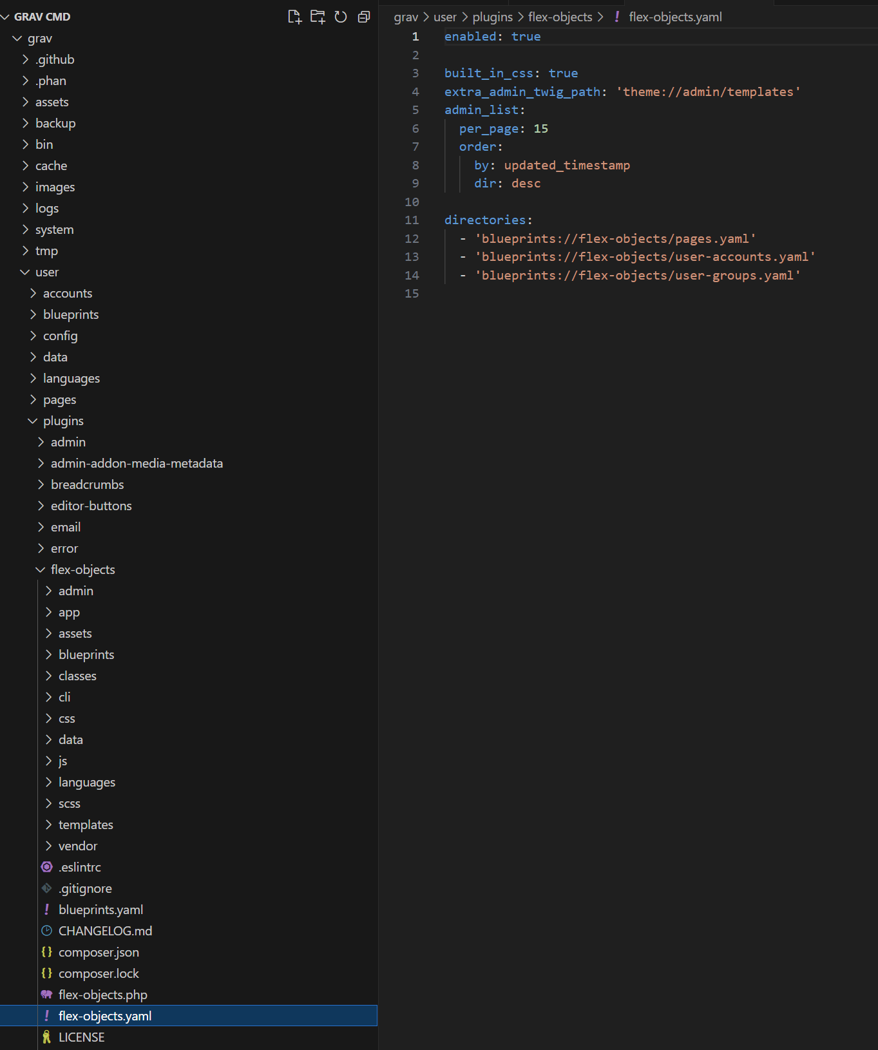The image size is (878, 1050).
Task: Expand the breadcrumbs plugin folder
Action: point(41,484)
